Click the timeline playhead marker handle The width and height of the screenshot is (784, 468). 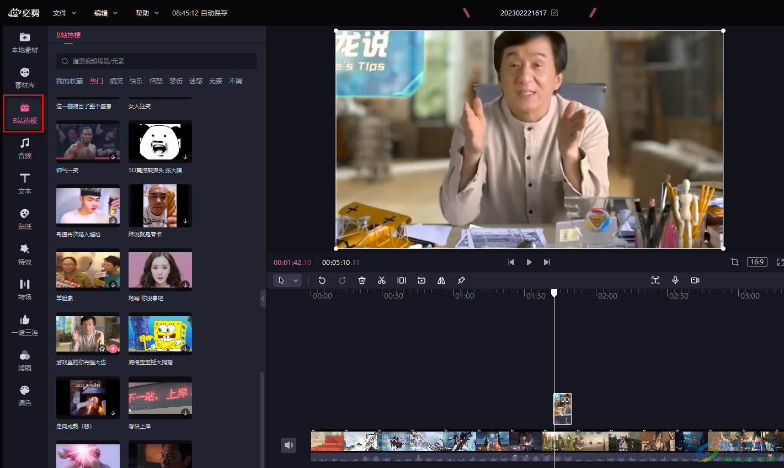click(554, 292)
